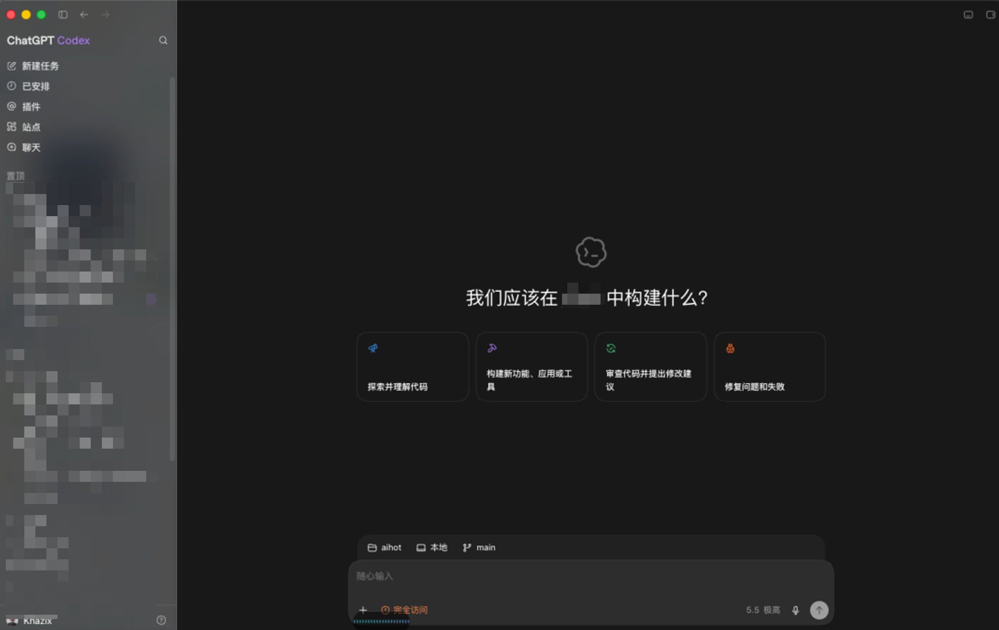Choose the 探索并理解代码 suggestion card
999x630 pixels.
pyautogui.click(x=413, y=367)
